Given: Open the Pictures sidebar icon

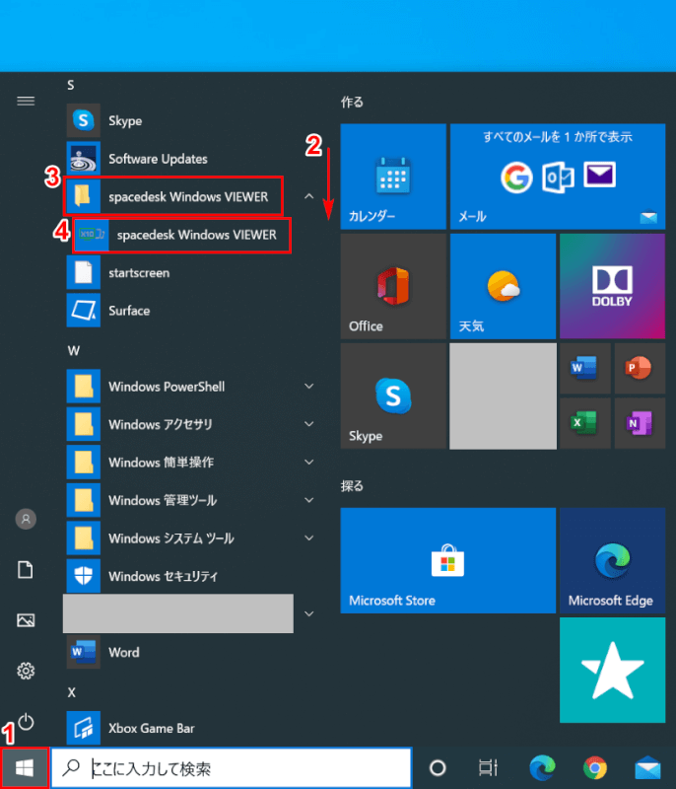Looking at the screenshot, I should pos(26,620).
